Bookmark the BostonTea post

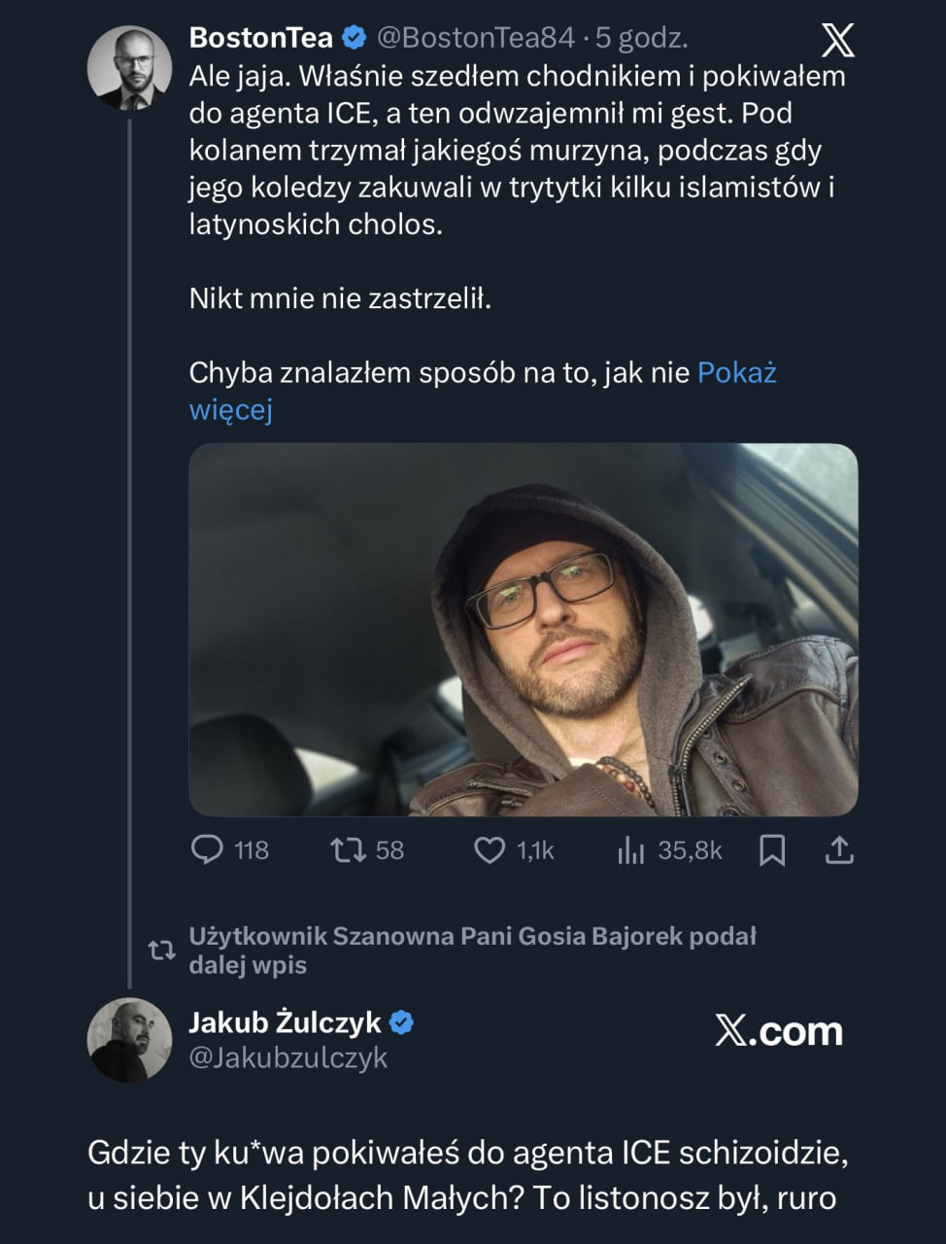point(772,851)
